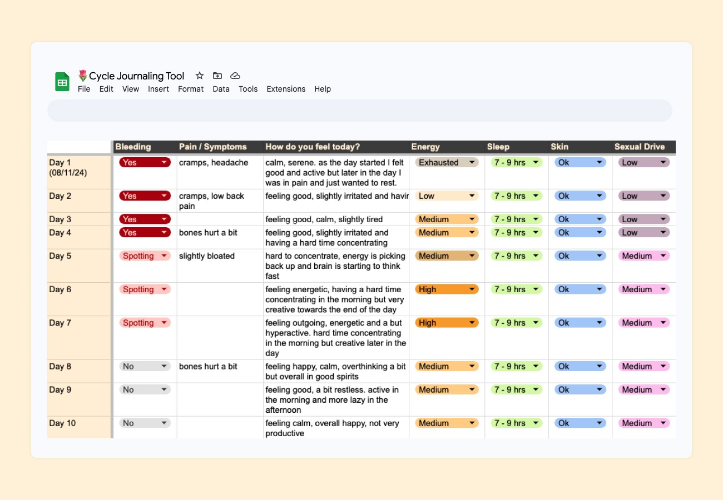
Task: Select the Day 10 row label
Action: (80, 427)
